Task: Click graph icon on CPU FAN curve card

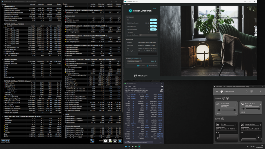Action: pos(218,125)
